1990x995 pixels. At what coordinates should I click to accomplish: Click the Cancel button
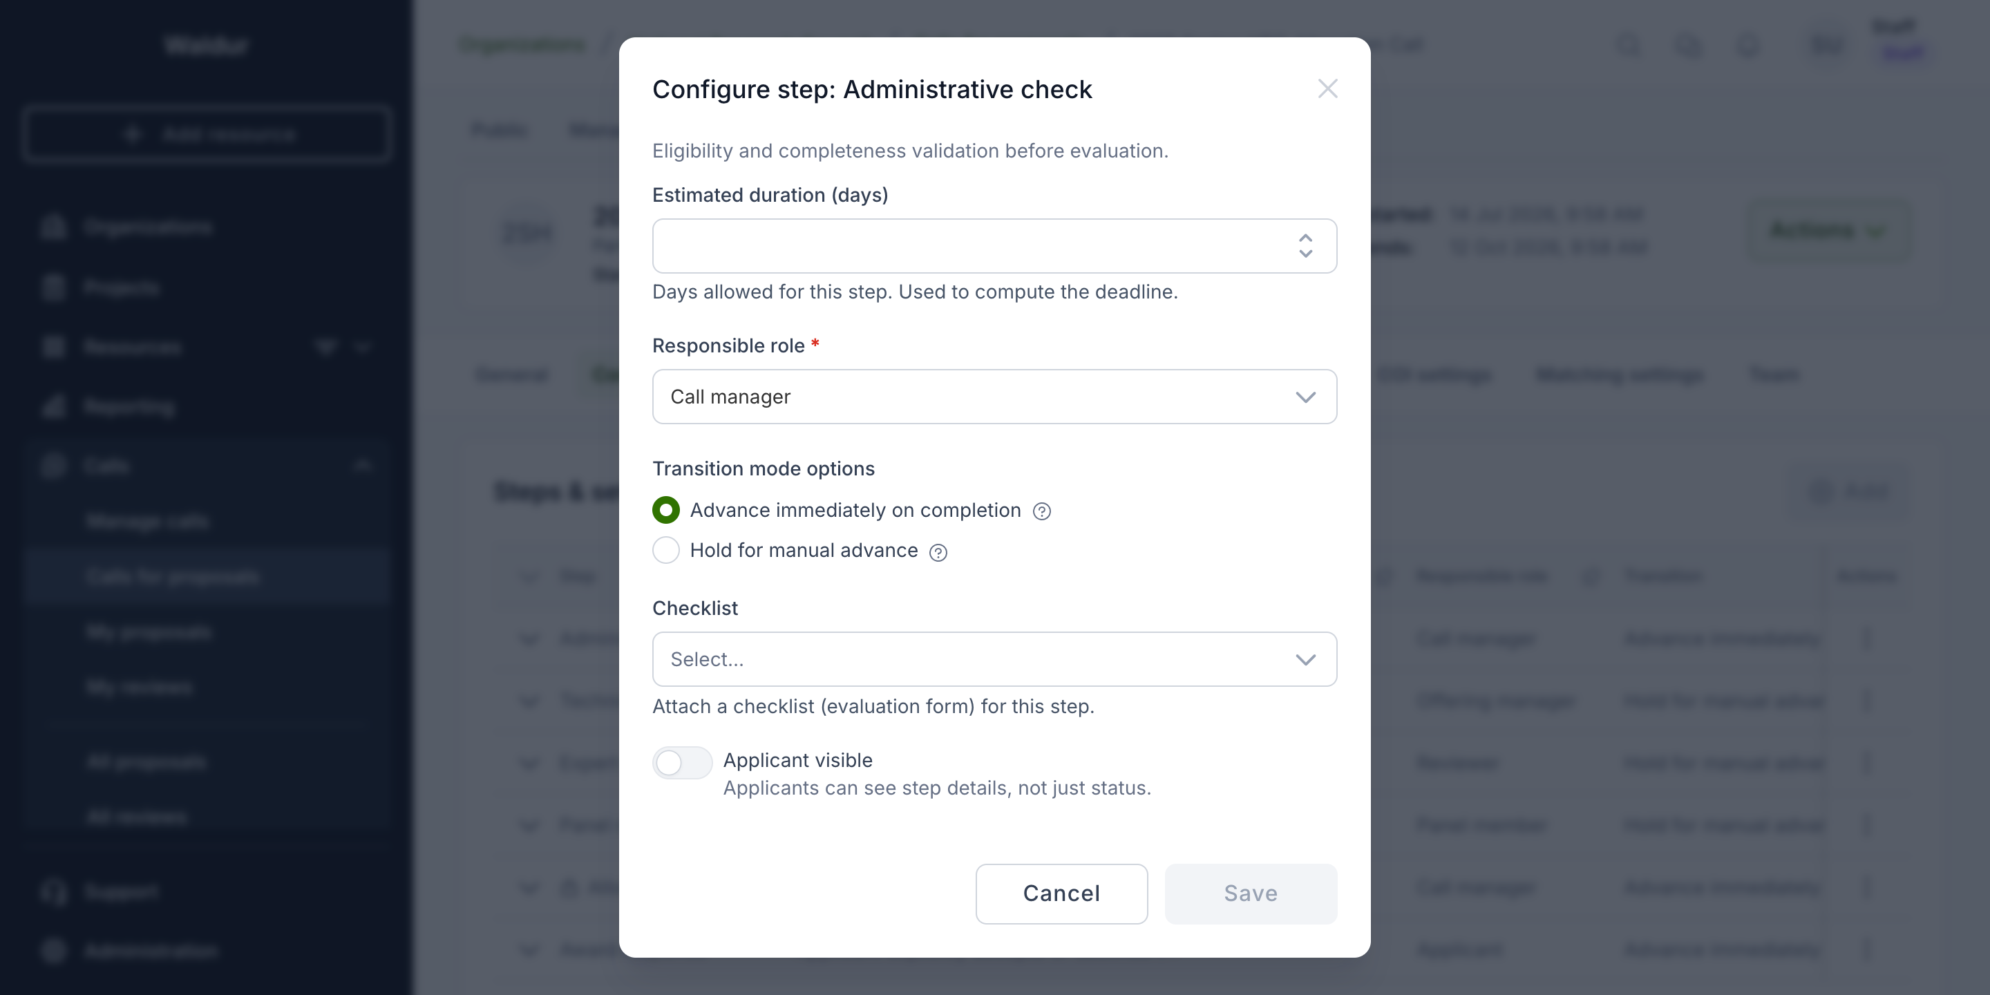point(1061,893)
